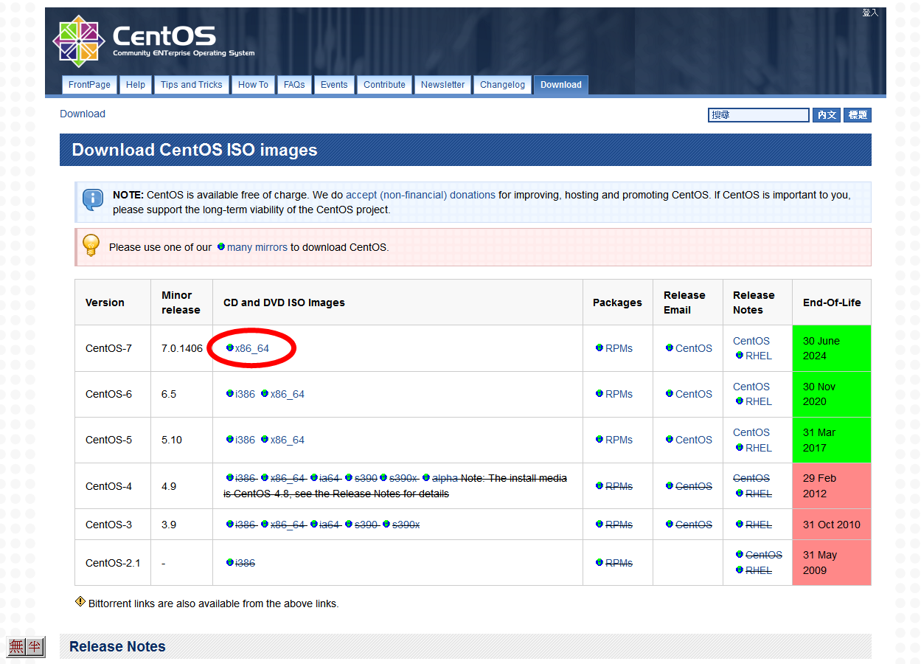Click the Download CentOS ISO images heading
The width and height of the screenshot is (921, 664).
click(195, 150)
